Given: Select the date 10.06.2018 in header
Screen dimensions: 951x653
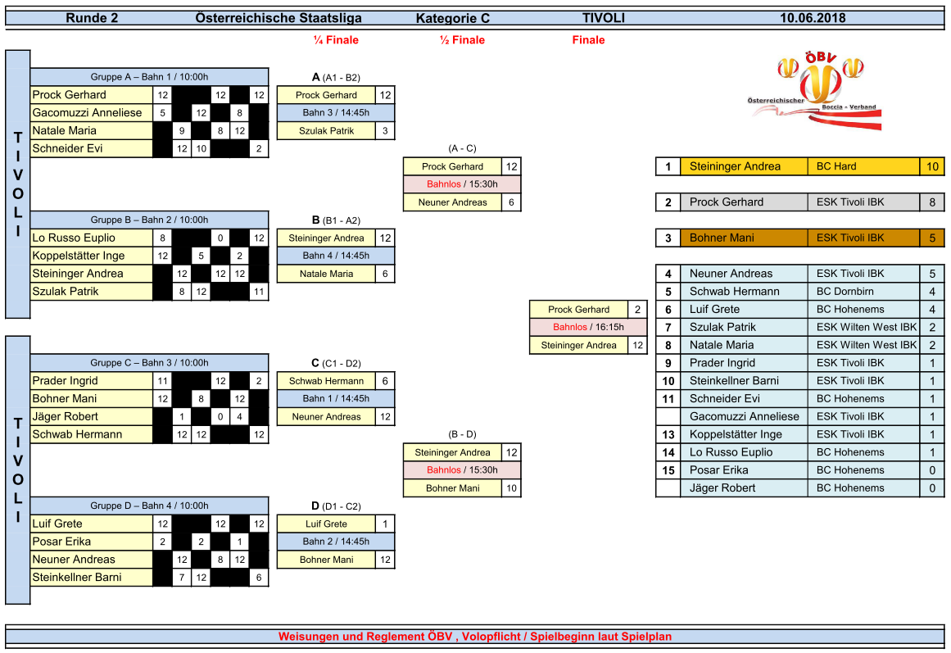Looking at the screenshot, I should coord(812,18).
